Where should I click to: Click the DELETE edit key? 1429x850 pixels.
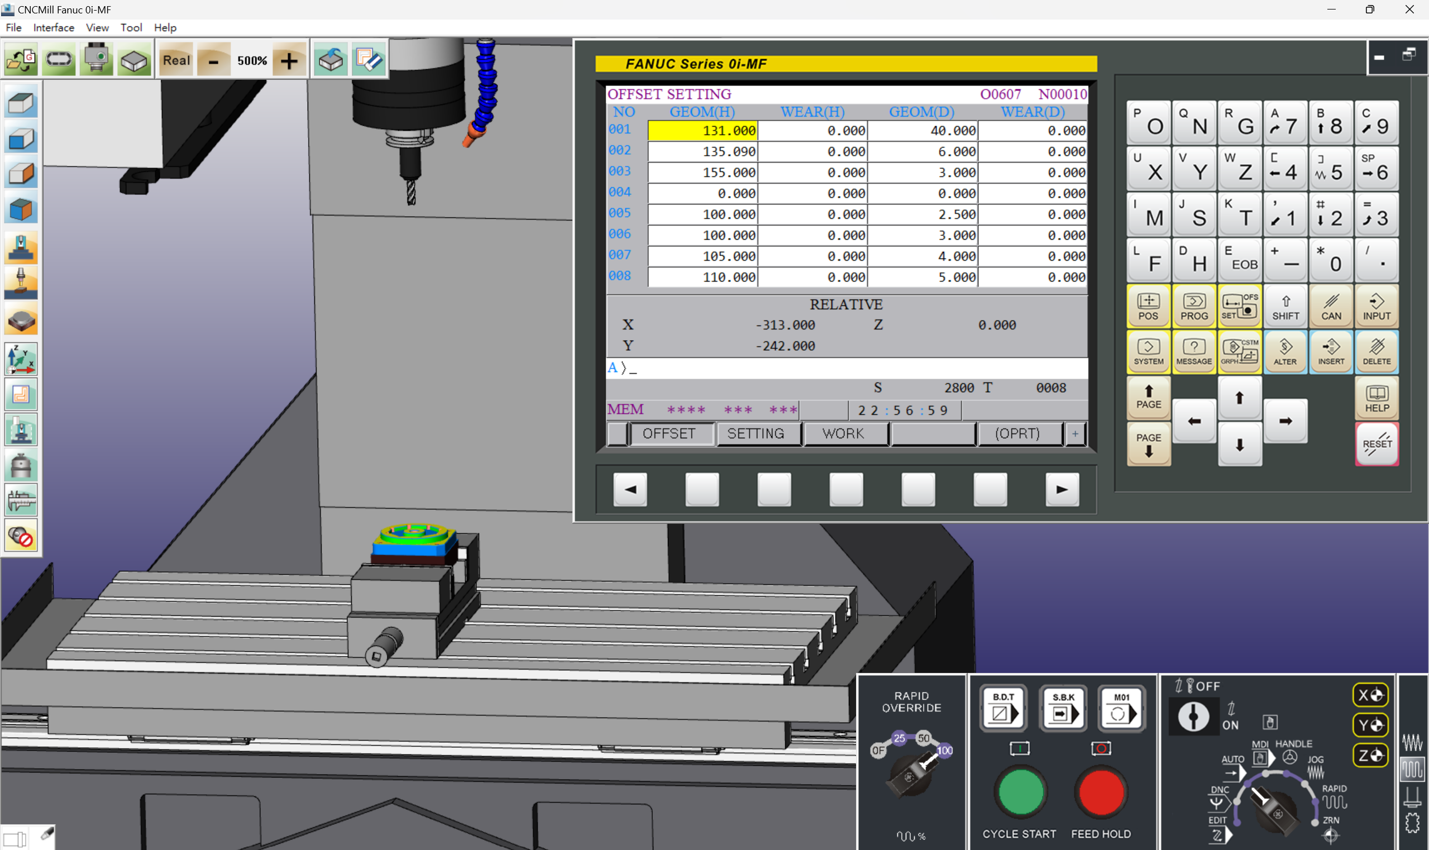pos(1377,352)
